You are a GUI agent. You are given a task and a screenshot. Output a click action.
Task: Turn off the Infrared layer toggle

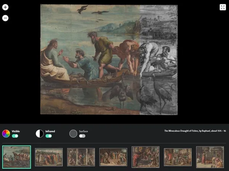tap(48, 136)
